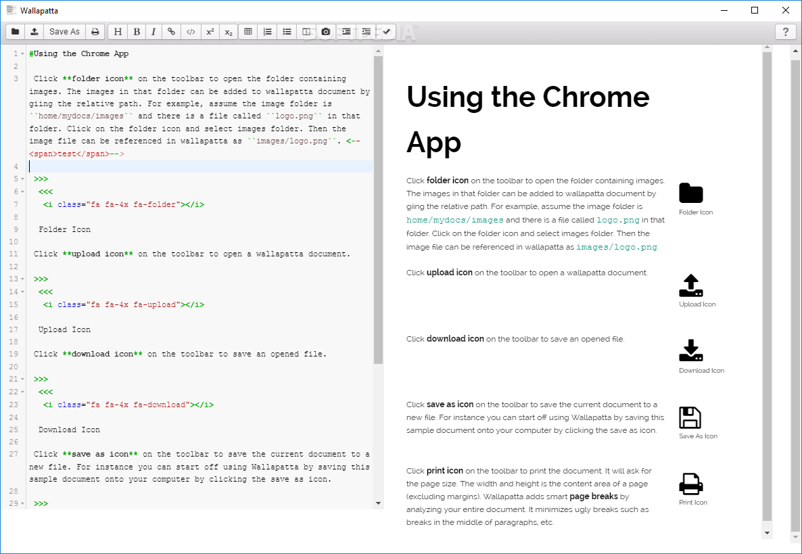
Task: Click 'Folder Icon' text on editor line 9
Action: coord(64,230)
